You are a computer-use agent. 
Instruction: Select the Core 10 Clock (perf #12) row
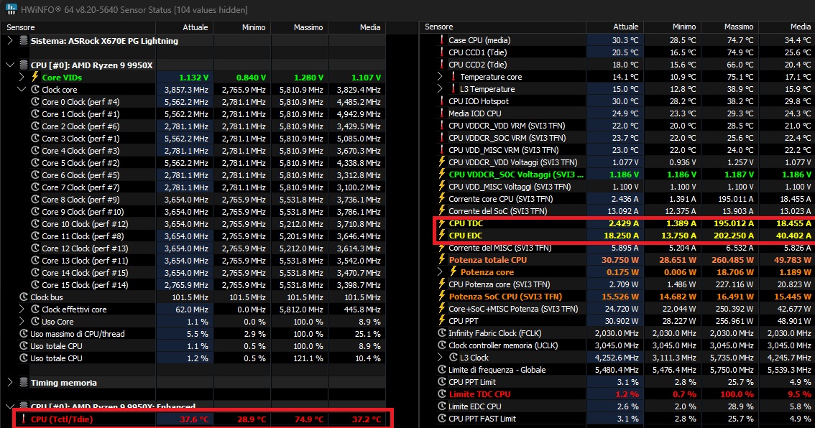(193, 224)
